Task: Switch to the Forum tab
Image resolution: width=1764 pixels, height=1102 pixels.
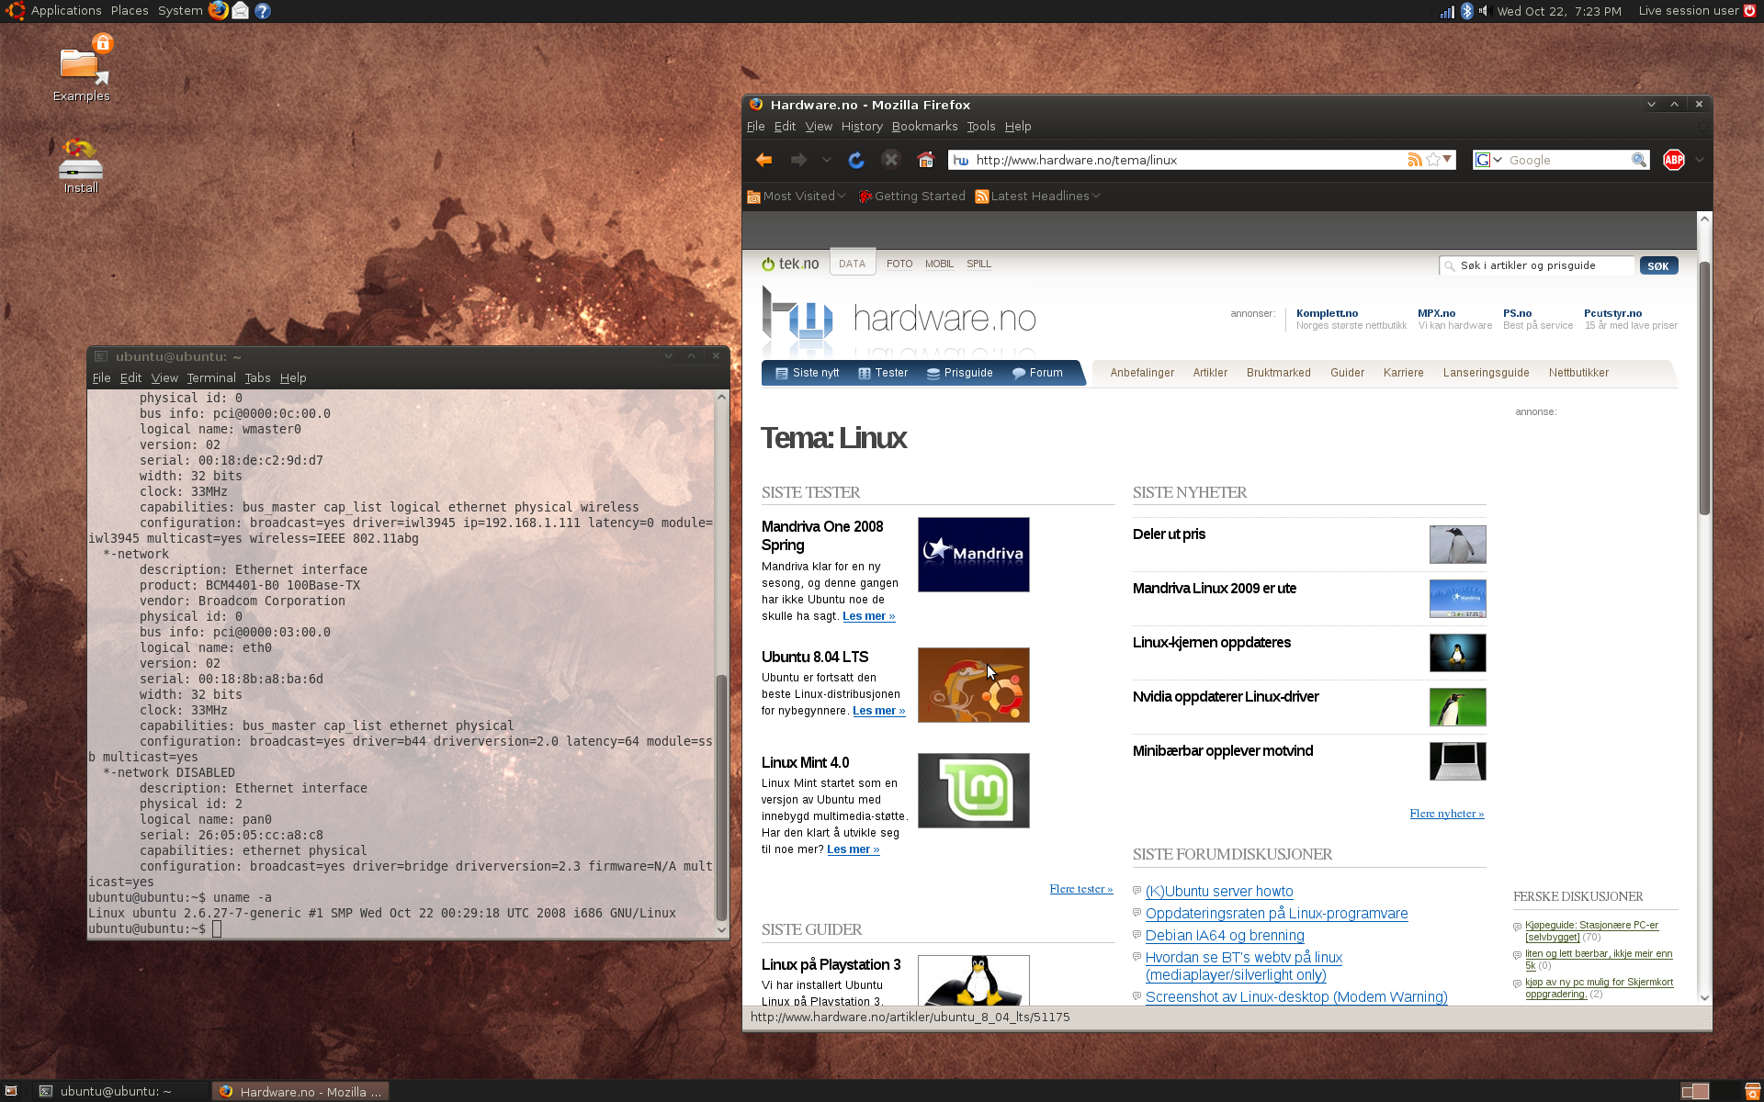Action: click(x=1037, y=373)
